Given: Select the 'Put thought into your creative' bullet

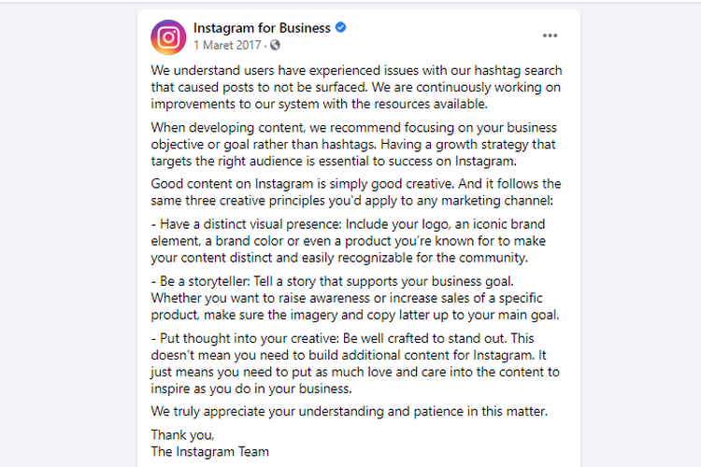Looking at the screenshot, I should point(355,363).
